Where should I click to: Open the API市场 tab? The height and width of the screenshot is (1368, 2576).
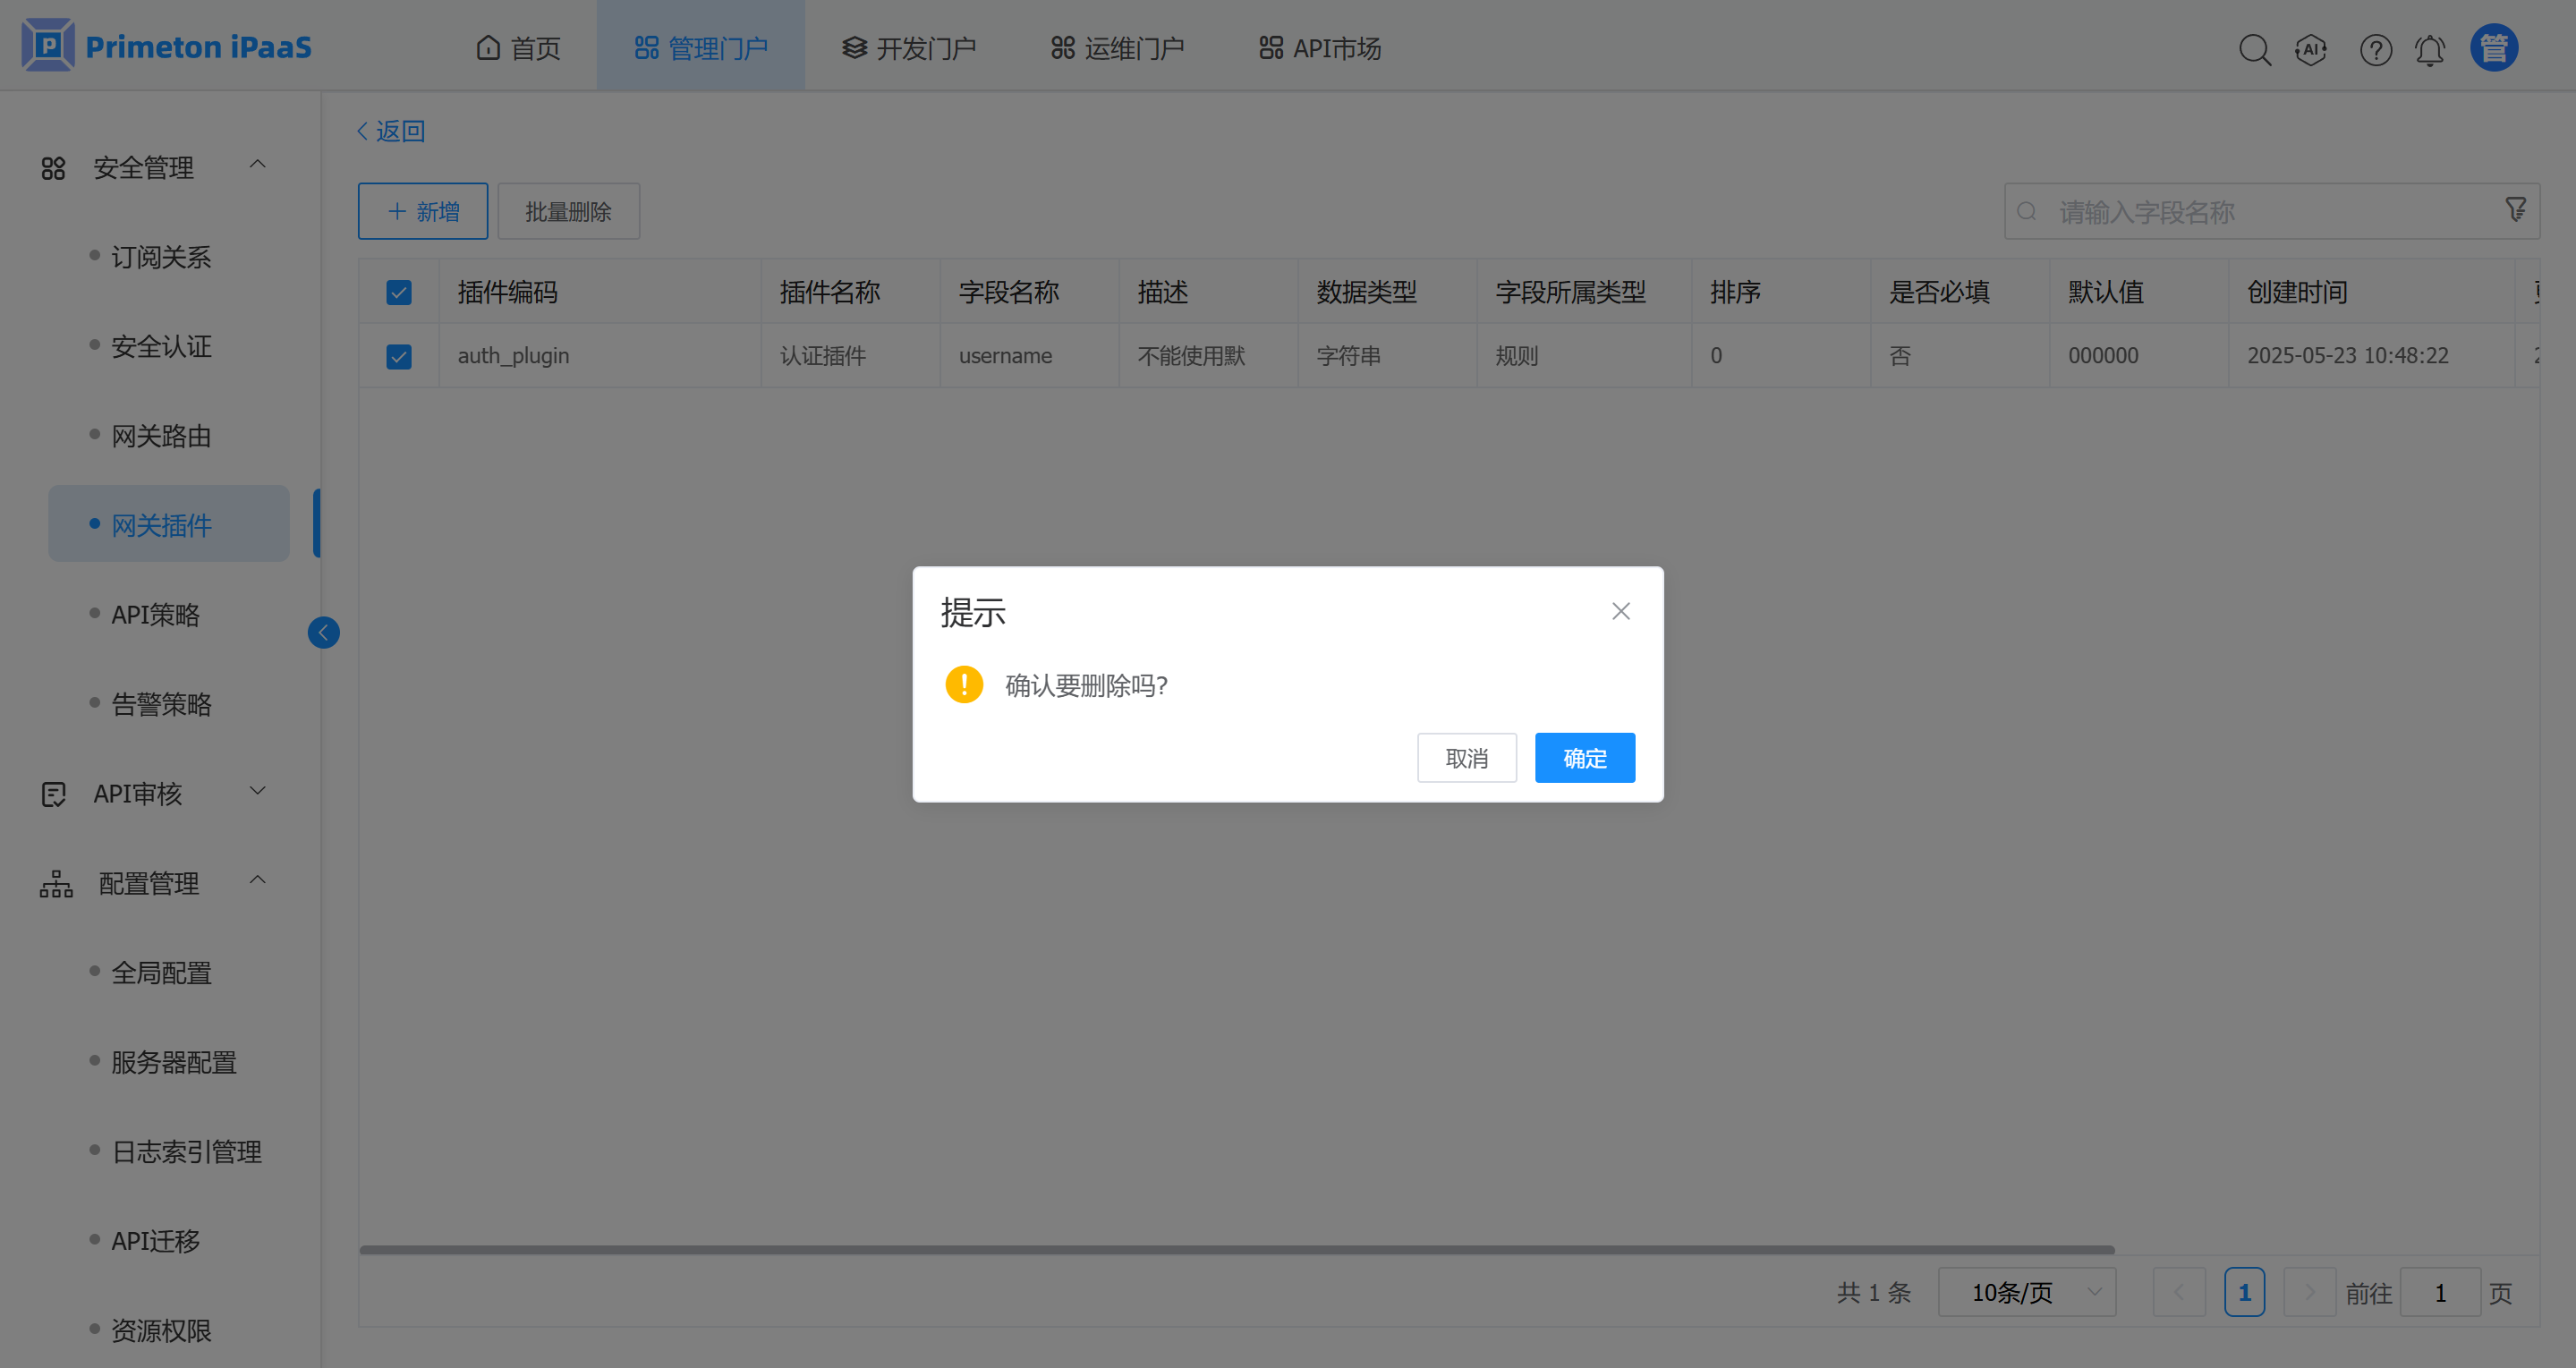[x=1320, y=48]
